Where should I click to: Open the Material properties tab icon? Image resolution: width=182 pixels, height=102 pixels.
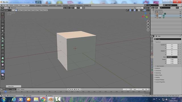pyautogui.click(x=152, y=73)
